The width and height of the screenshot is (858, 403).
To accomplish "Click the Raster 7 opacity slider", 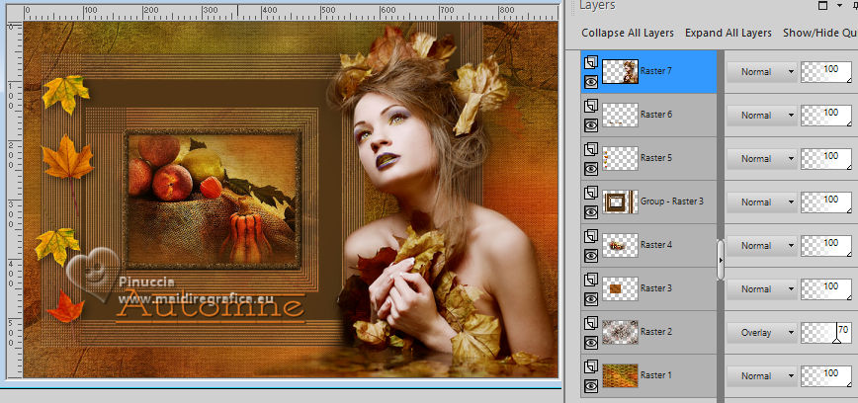I will [x=826, y=72].
